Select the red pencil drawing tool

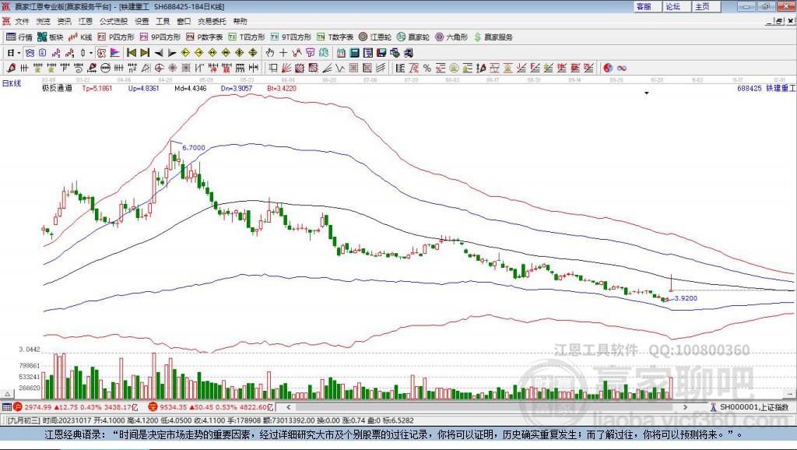[x=11, y=68]
